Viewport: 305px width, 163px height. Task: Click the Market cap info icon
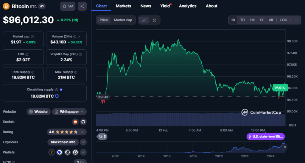tap(32, 37)
